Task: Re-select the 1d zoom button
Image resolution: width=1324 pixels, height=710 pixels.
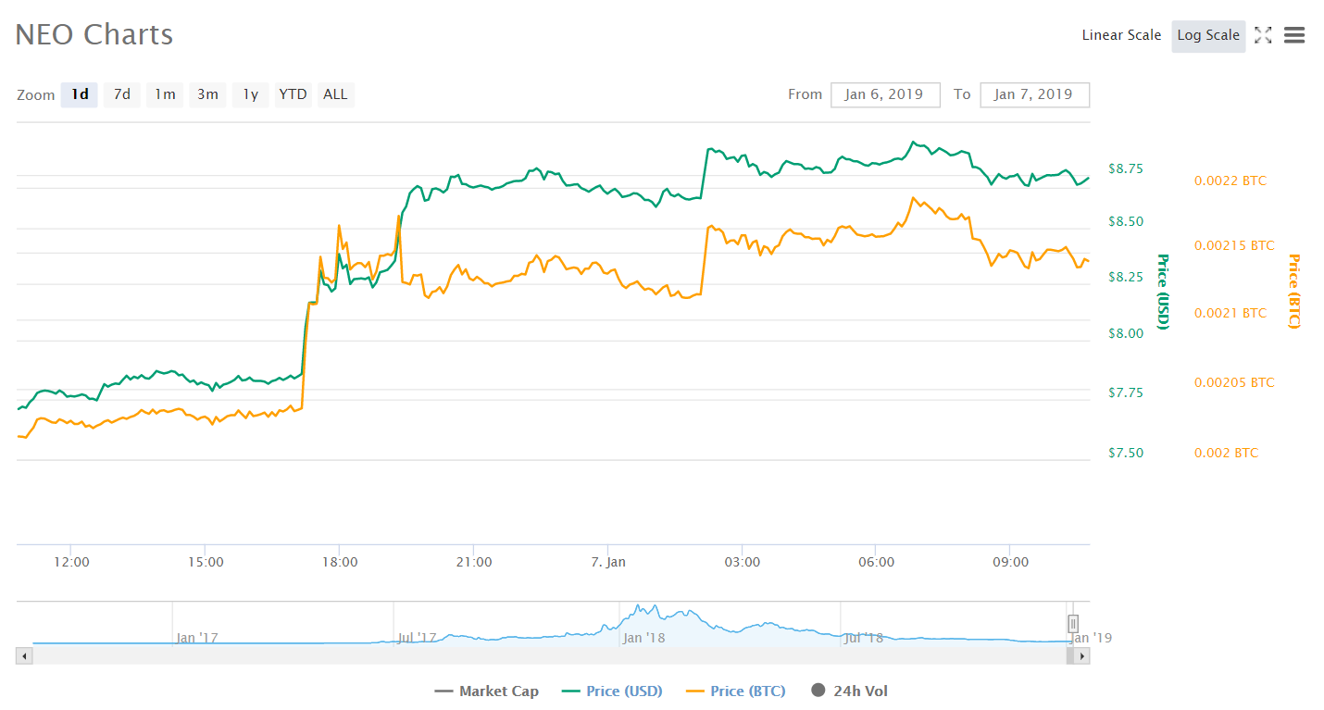Action: tap(79, 94)
